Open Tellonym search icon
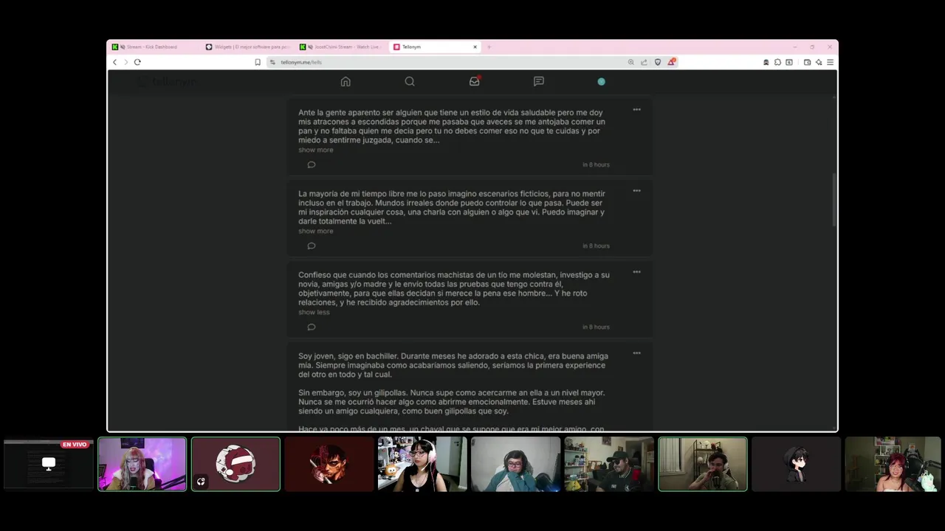 pos(410,81)
